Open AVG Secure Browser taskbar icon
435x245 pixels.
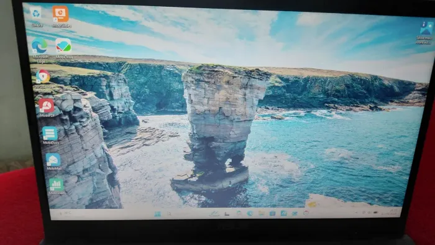pyautogui.click(x=306, y=213)
